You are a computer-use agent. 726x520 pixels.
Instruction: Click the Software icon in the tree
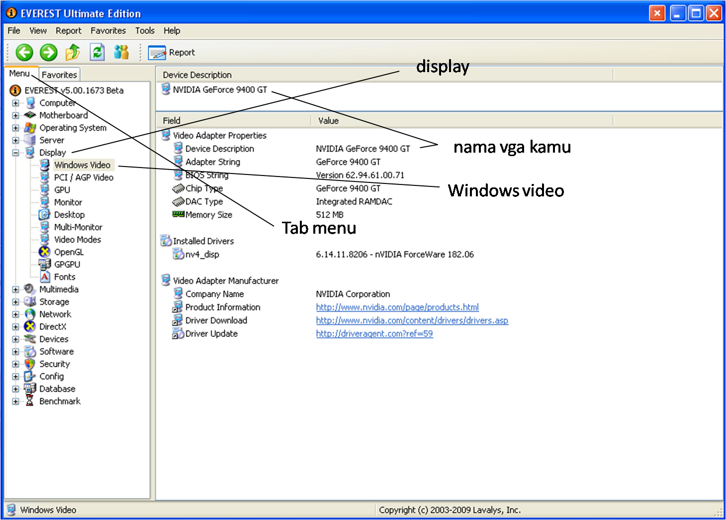click(30, 351)
